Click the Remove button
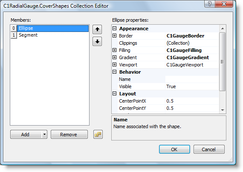 [69, 135]
